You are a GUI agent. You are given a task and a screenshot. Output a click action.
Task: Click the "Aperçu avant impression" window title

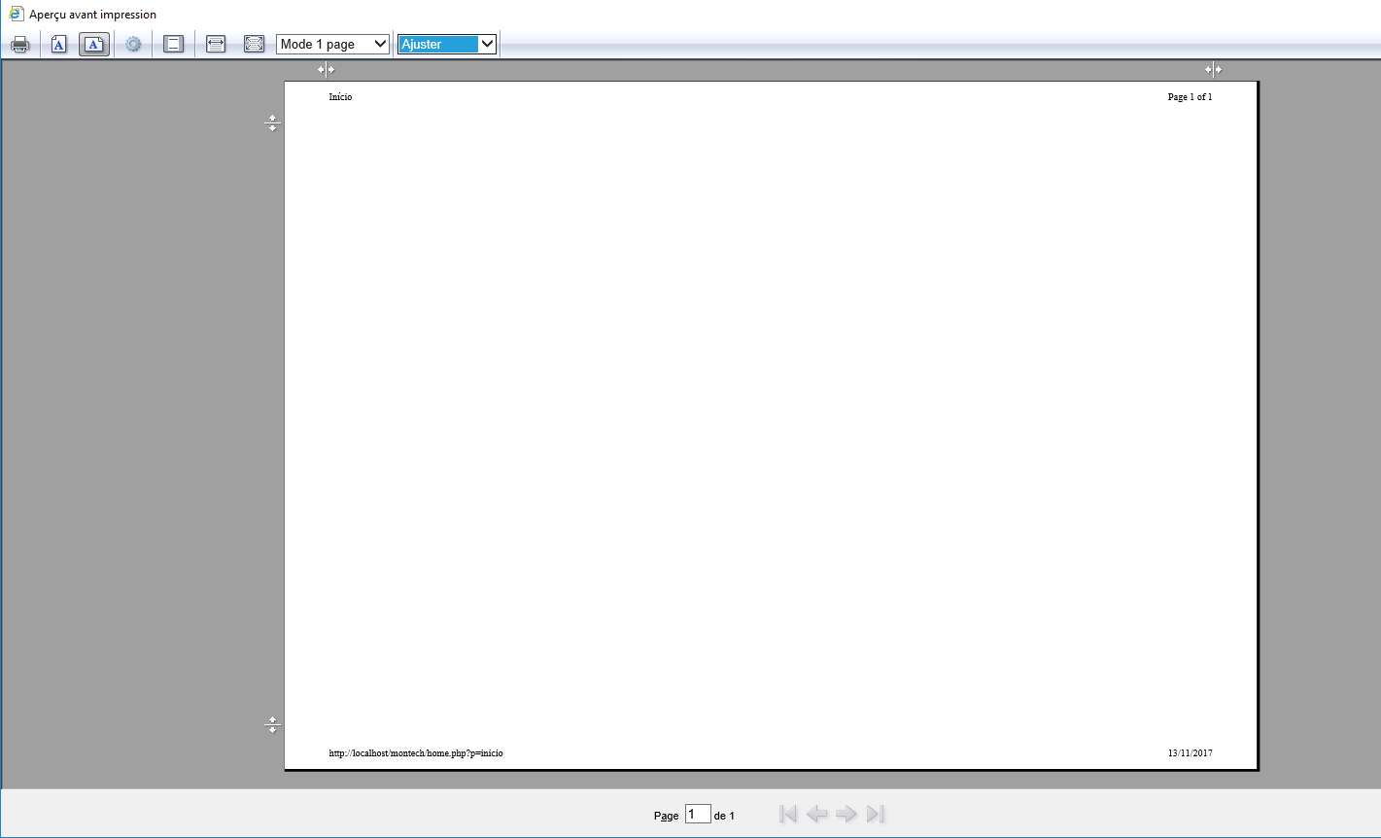tap(92, 15)
